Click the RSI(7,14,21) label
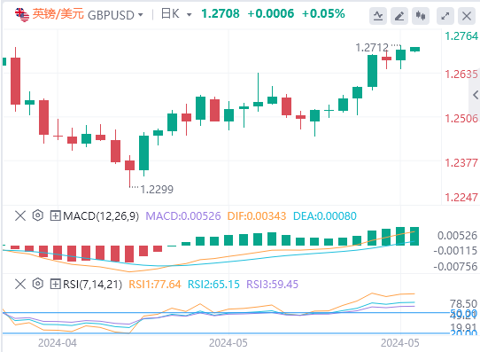Viewport: 480px width, 352px height. (x=92, y=285)
